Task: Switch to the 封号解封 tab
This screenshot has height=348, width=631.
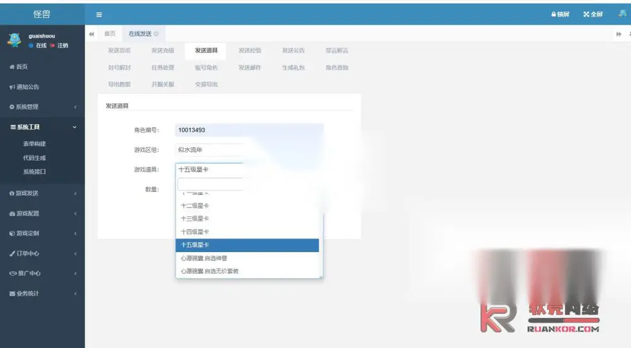Action: tap(119, 67)
